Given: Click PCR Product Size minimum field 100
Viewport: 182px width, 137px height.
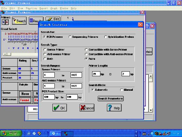Looking at the screenshot, I should (x=49, y=97).
